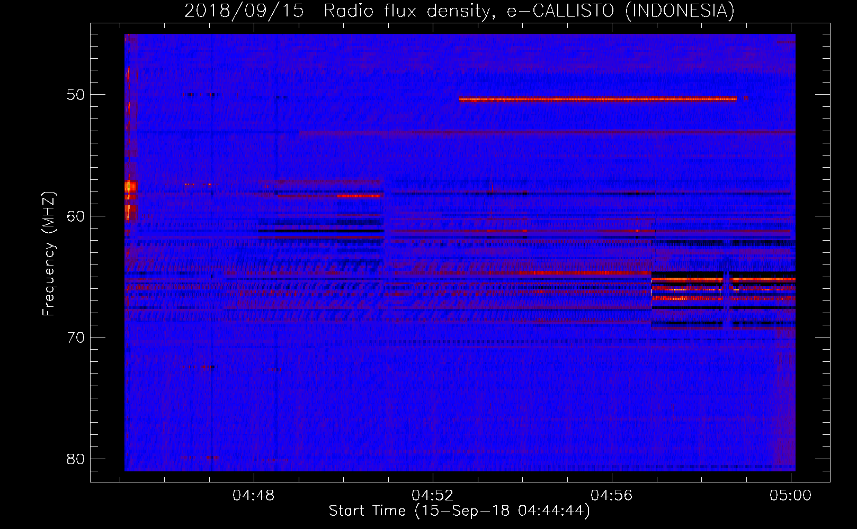Click the bright red streak just above 60 MHz
The image size is (857, 529).
(360, 196)
